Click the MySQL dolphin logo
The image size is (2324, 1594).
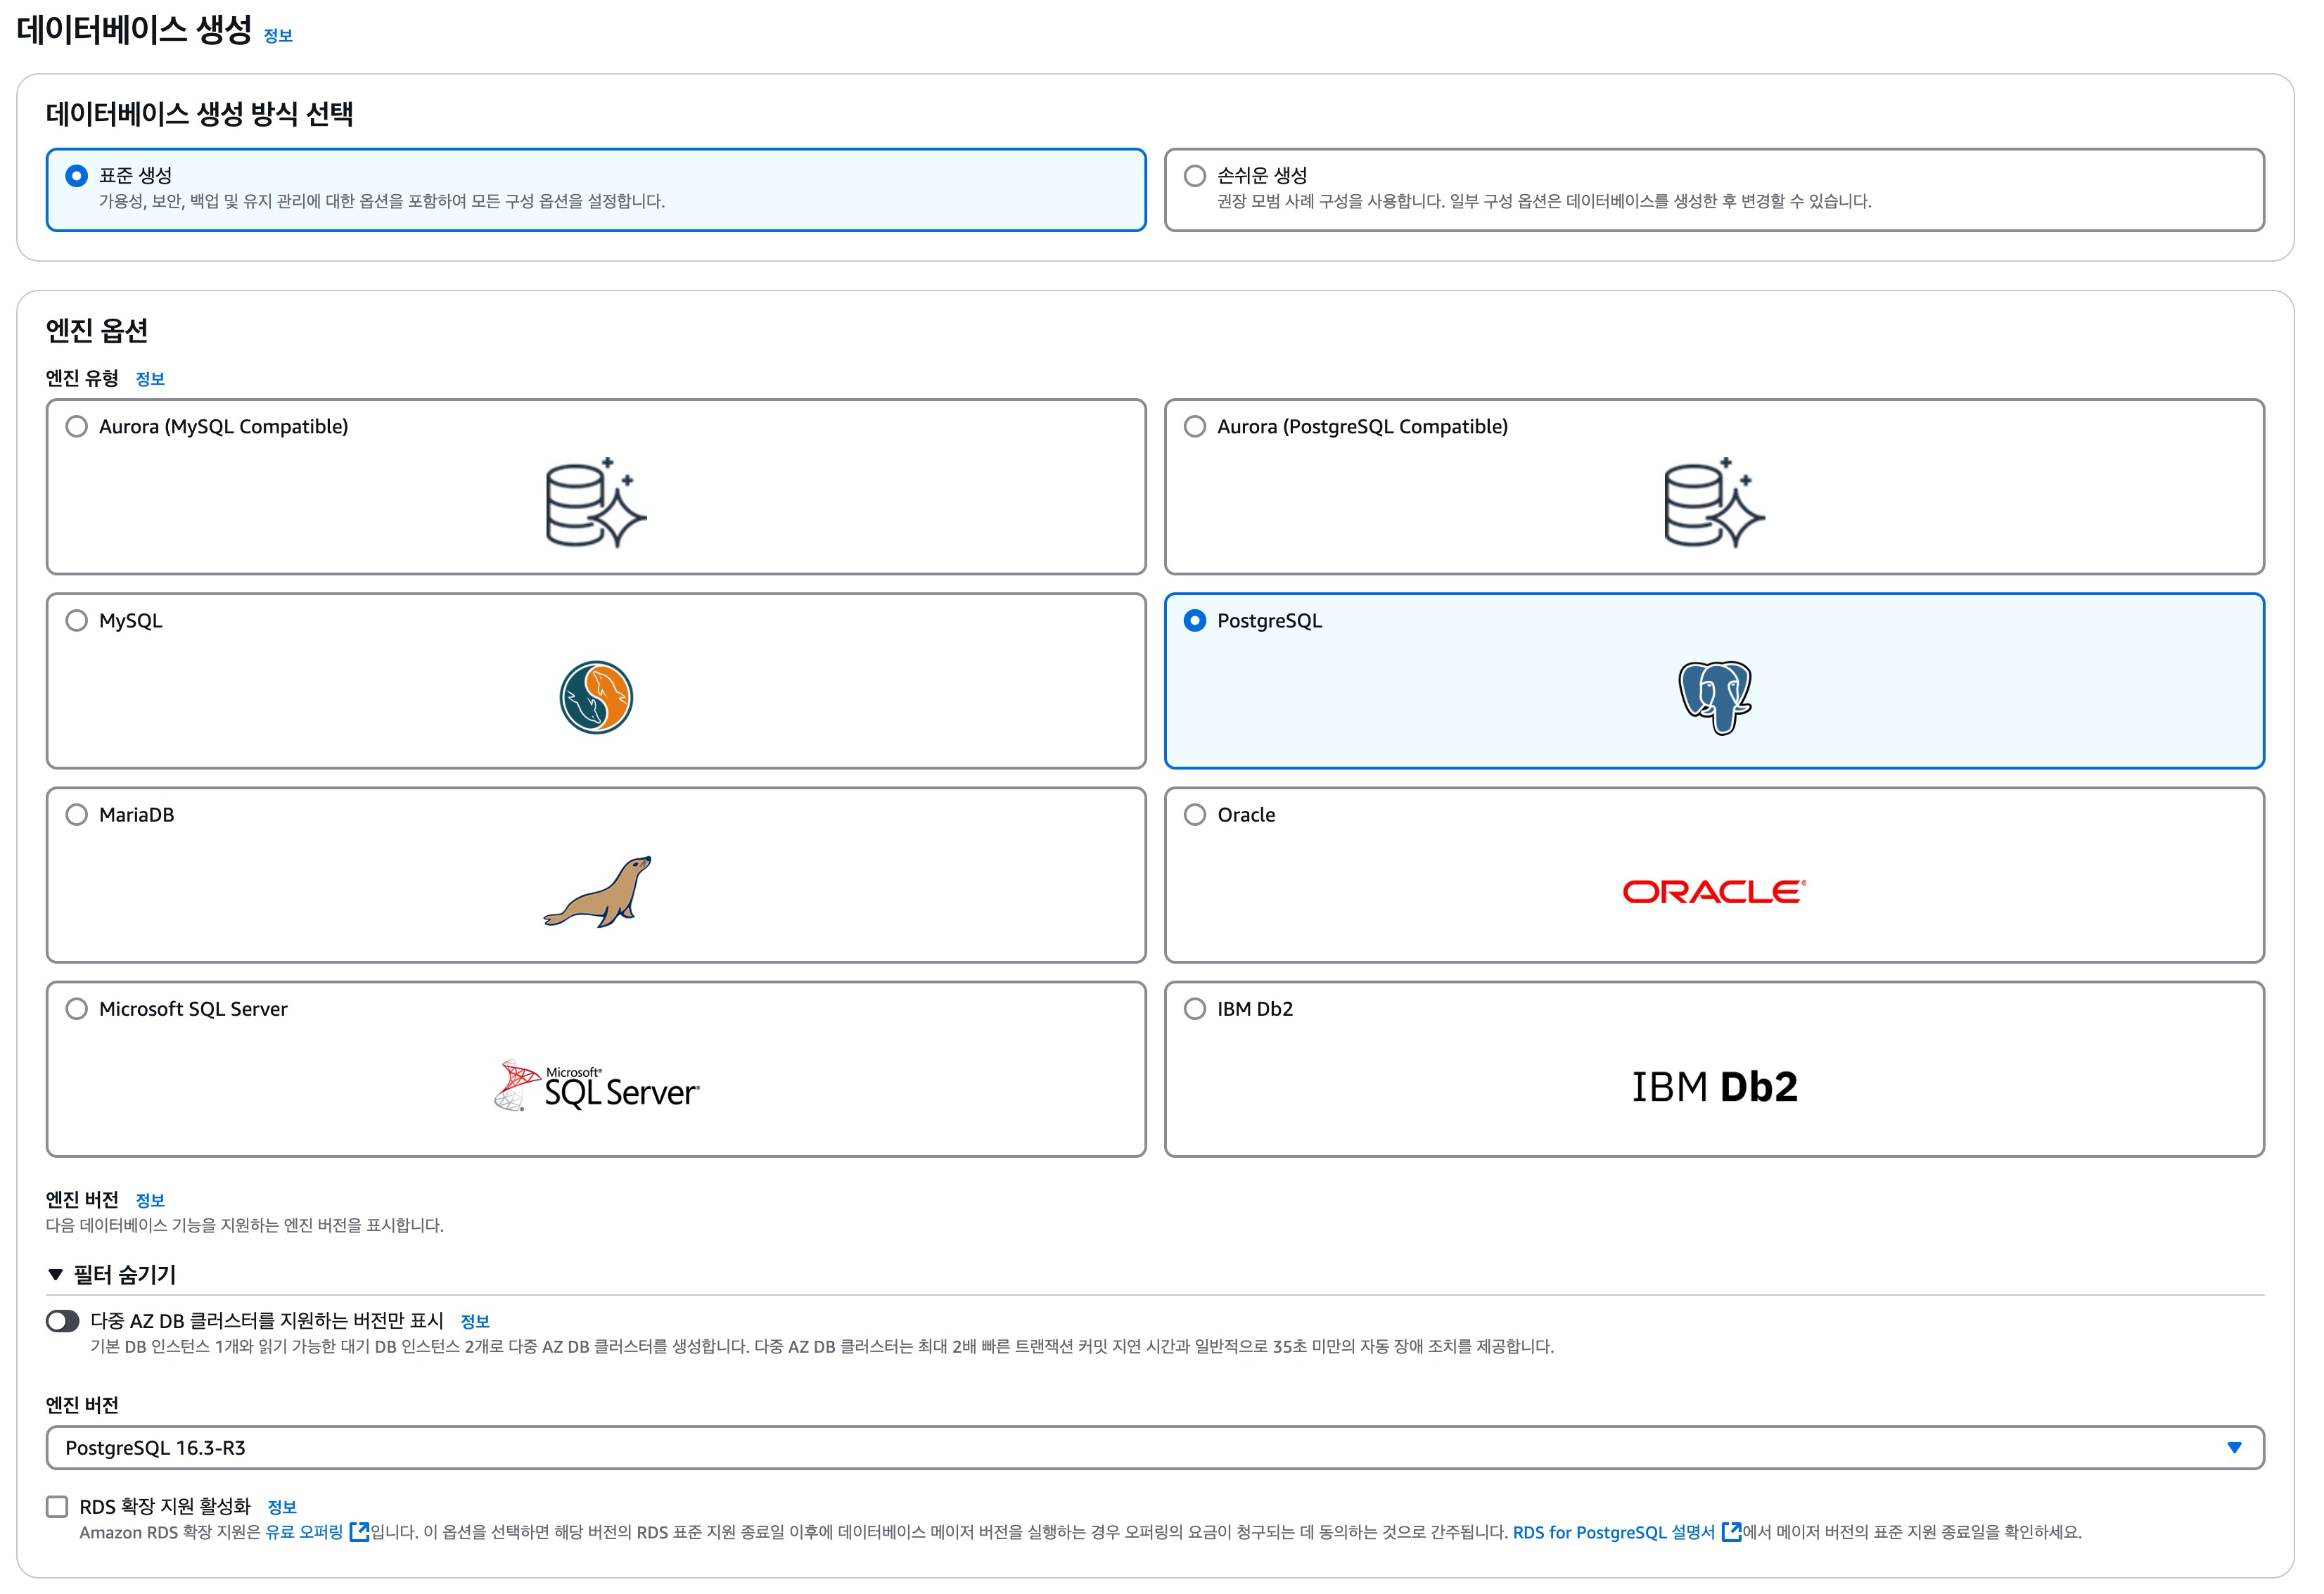(x=596, y=697)
